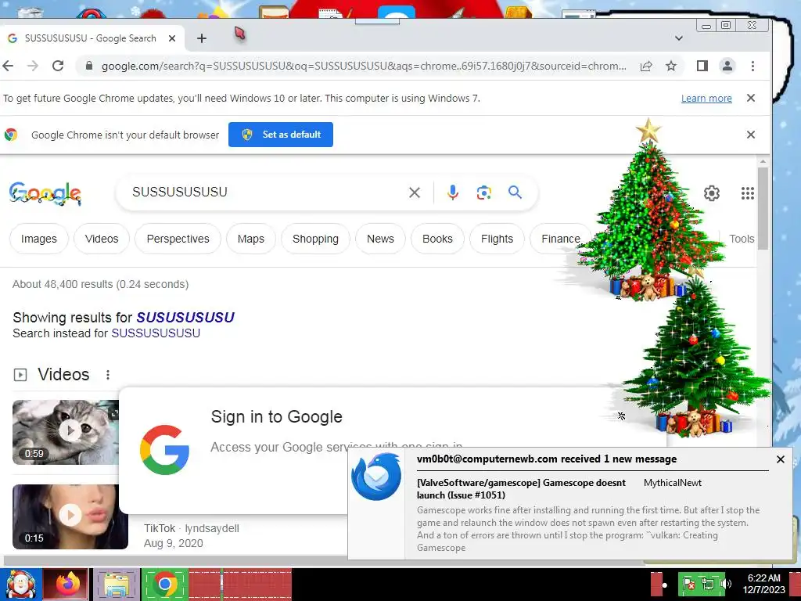Open News results

point(381,239)
